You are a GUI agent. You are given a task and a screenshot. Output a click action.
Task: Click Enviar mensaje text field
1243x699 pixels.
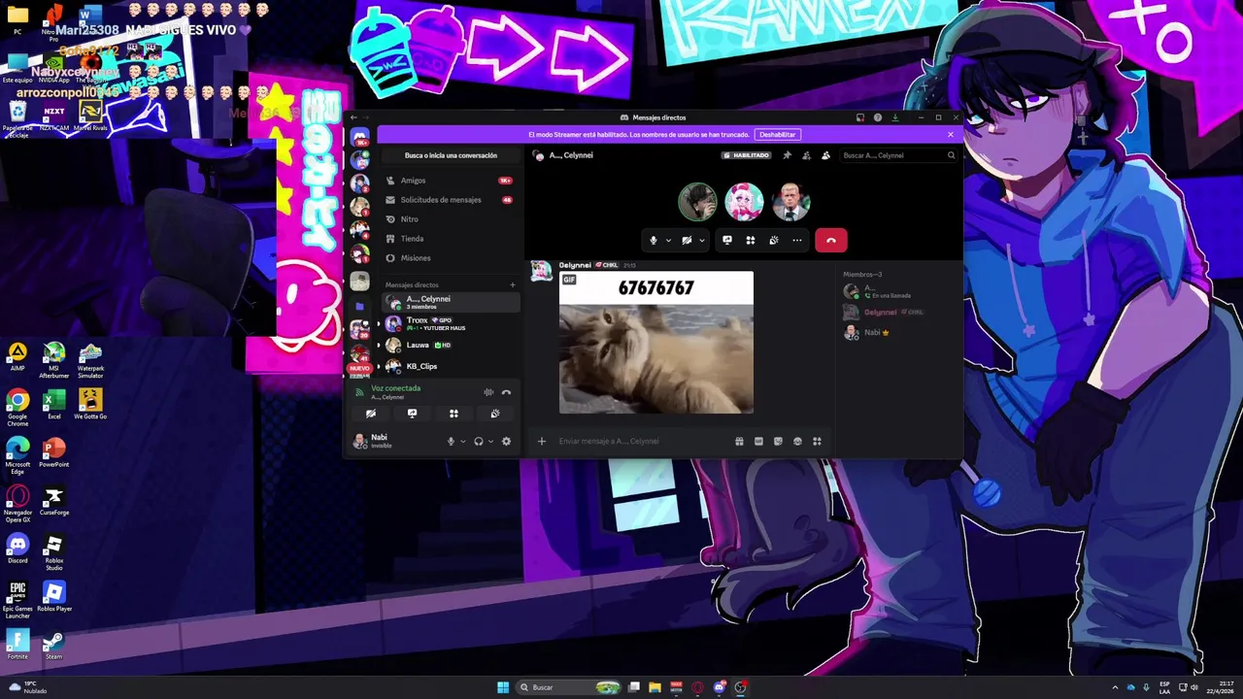[641, 441]
